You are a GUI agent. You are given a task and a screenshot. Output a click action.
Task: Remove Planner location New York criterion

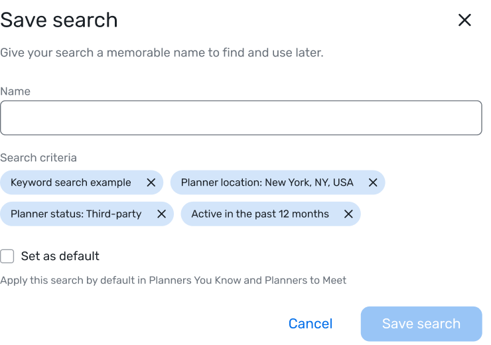coord(373,182)
